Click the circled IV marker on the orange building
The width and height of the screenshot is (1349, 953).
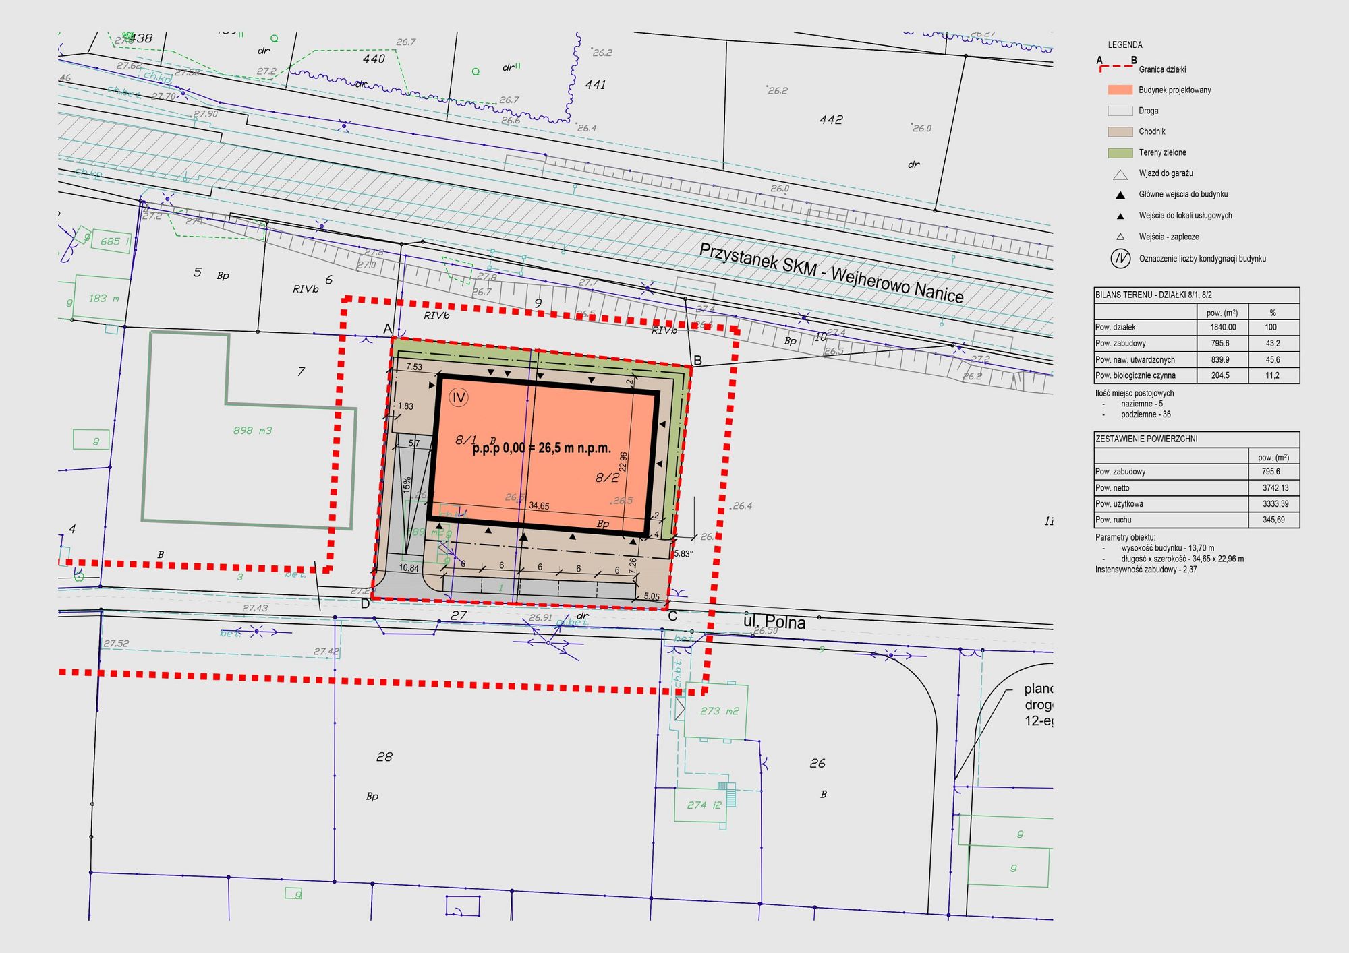pyautogui.click(x=459, y=398)
